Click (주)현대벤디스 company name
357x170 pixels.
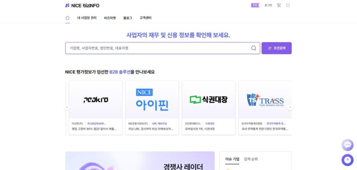click(x=193, y=124)
